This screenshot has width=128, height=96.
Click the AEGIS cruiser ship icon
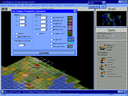(71, 39)
